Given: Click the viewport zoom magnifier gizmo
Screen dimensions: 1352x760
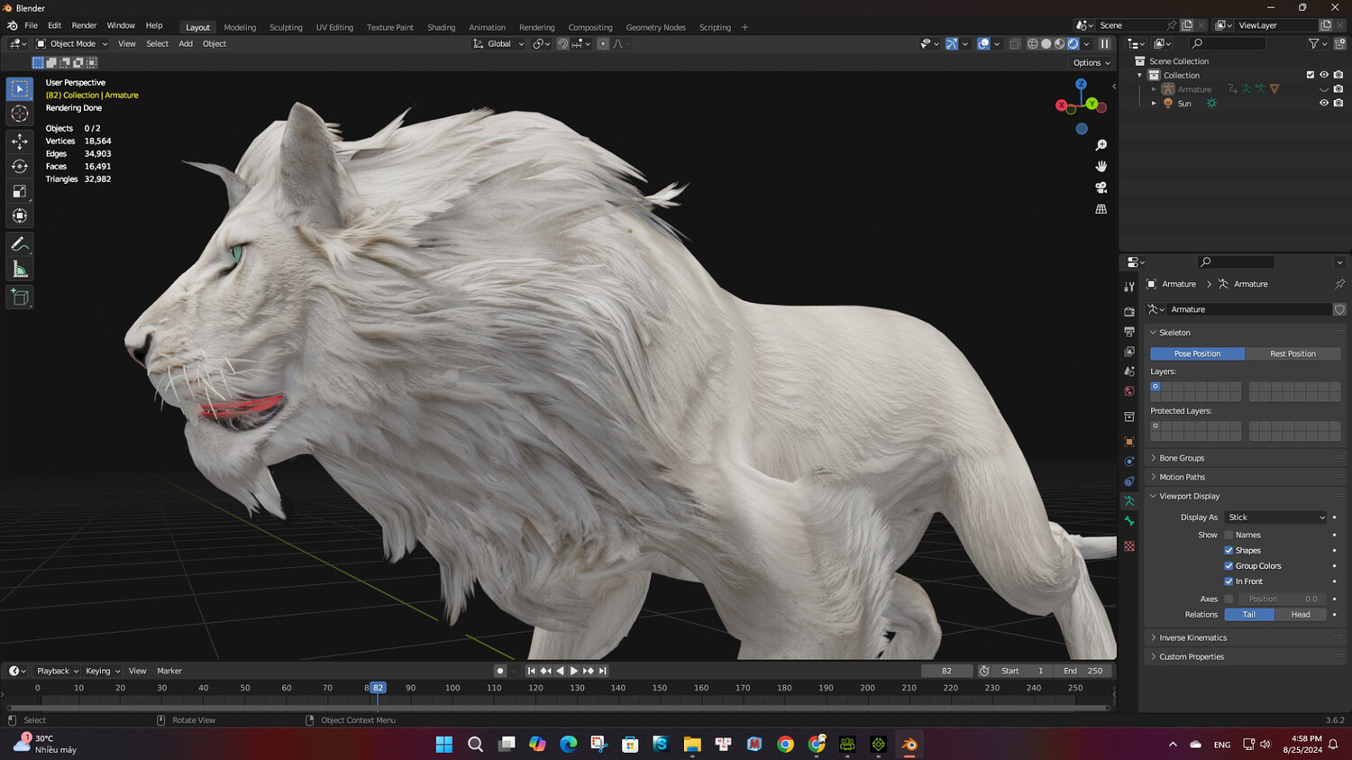Looking at the screenshot, I should click(x=1101, y=145).
